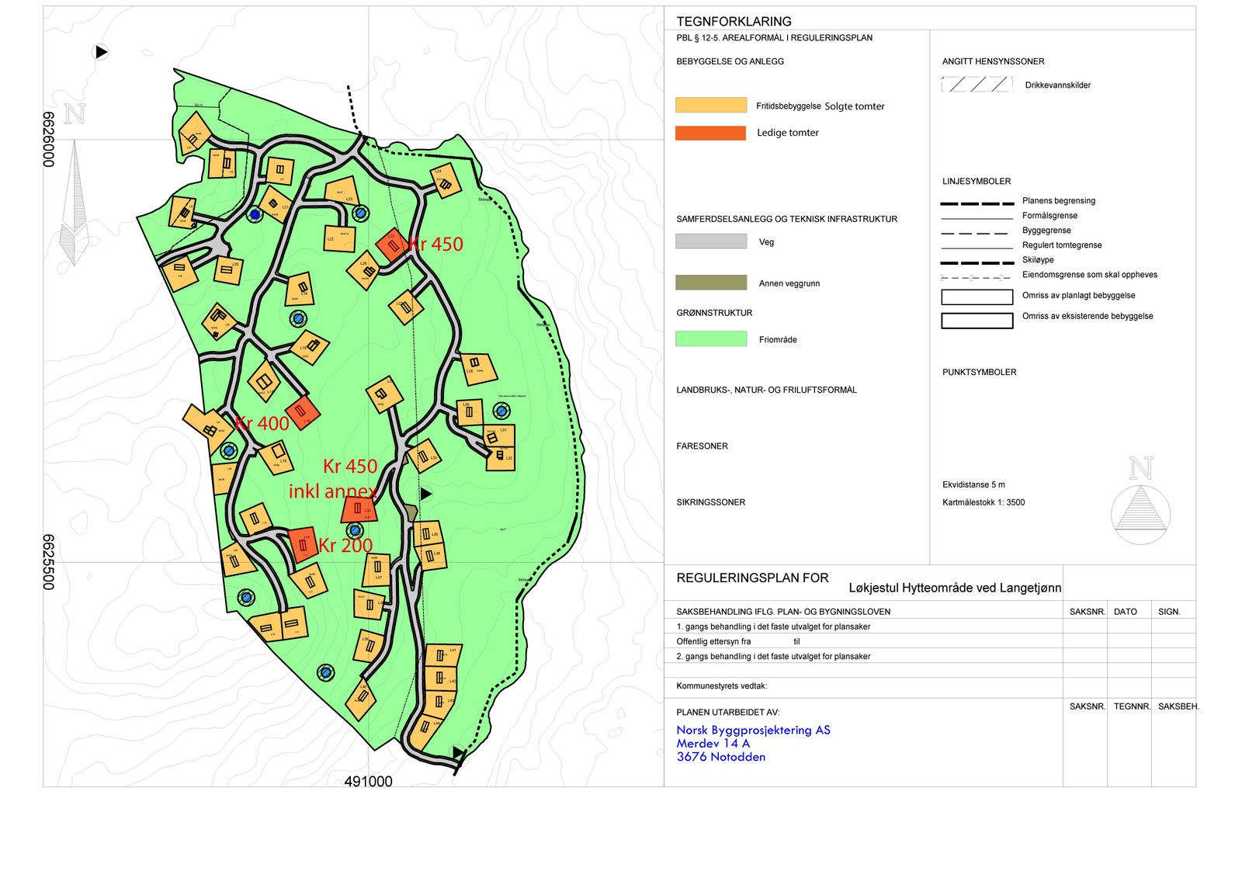Click the DATO column header
1242x878 pixels.
pos(1126,612)
